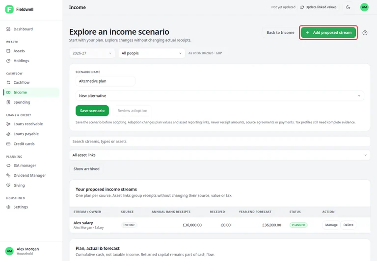Viewport: 377px width, 261px height.
Task: Click Add proposed stream button
Action: click(328, 33)
